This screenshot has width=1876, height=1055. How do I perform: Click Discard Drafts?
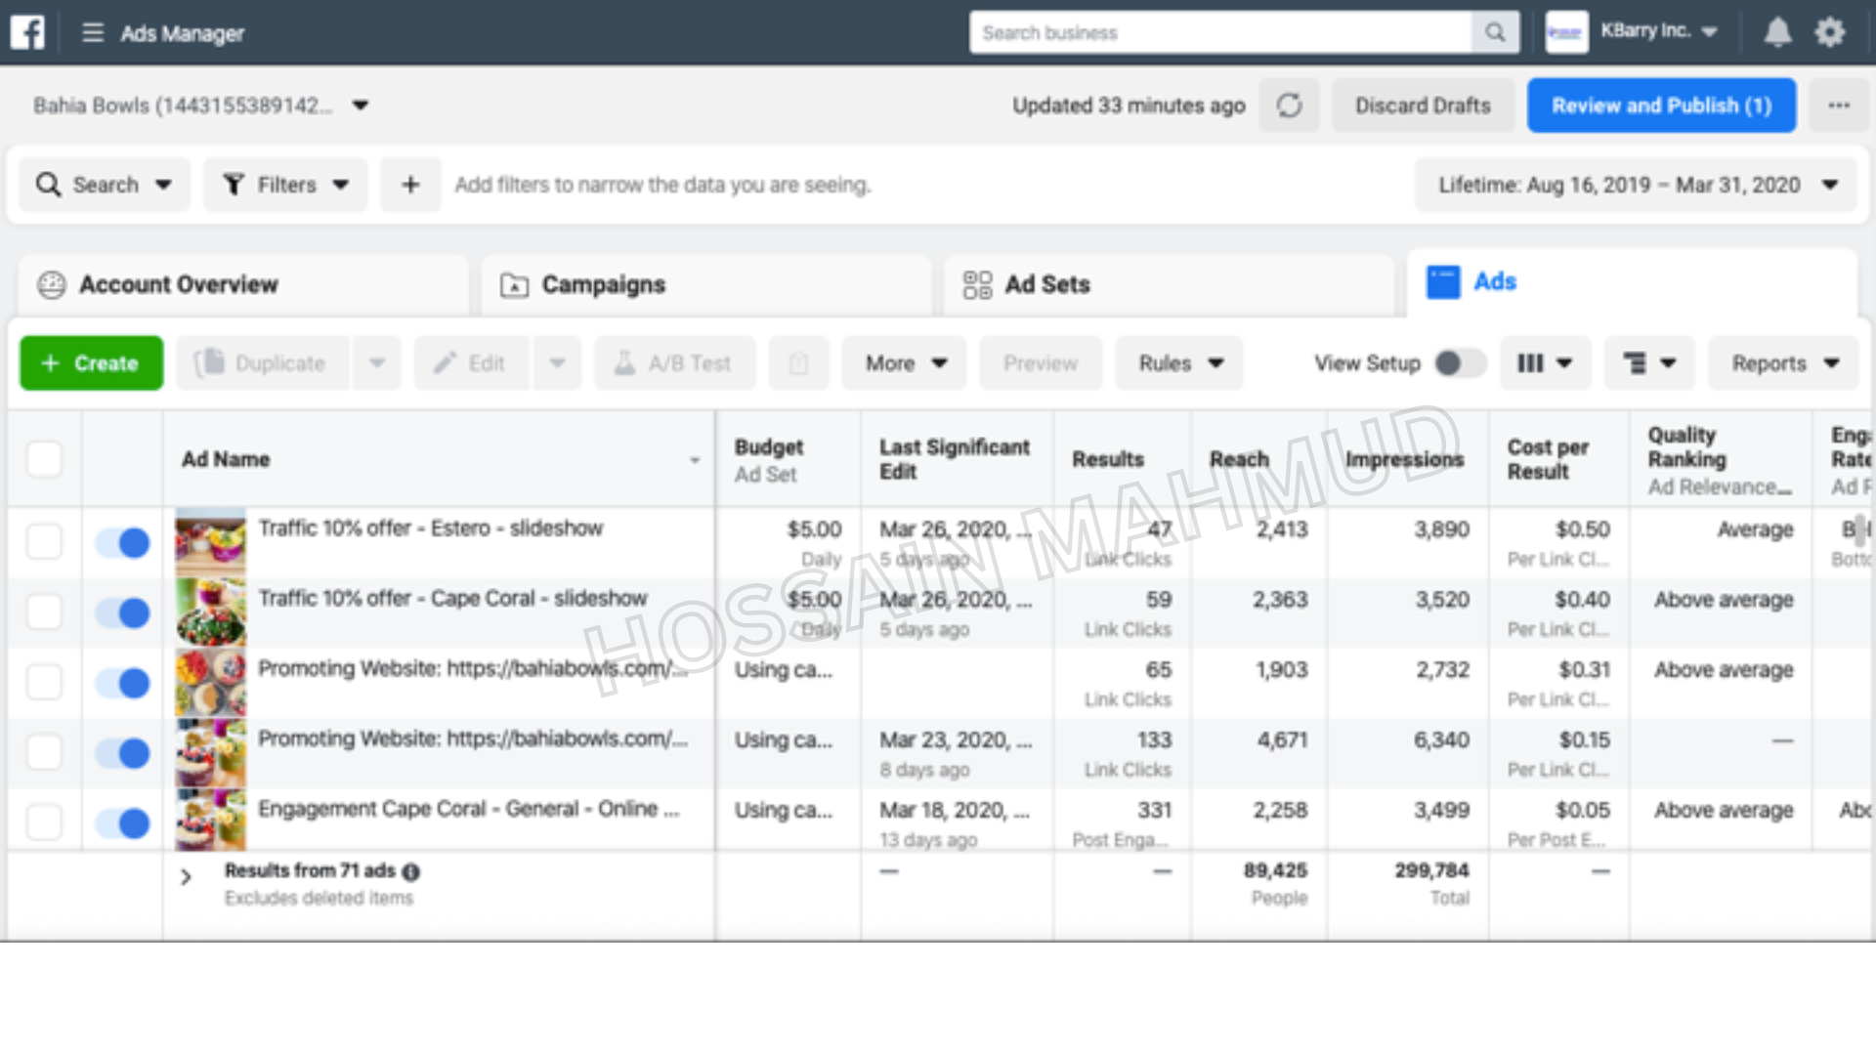tap(1423, 105)
